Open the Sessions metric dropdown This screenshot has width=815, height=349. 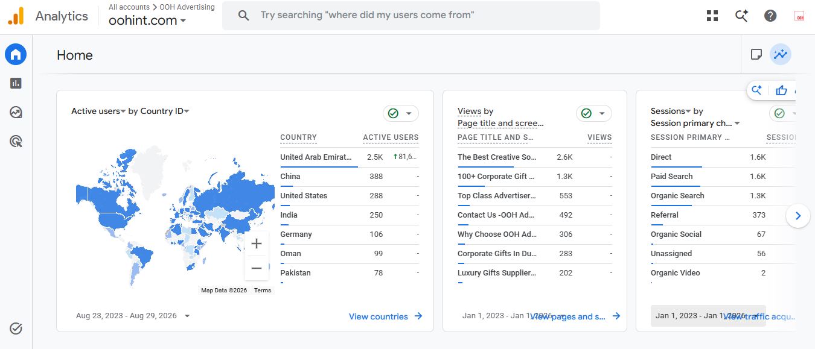point(671,111)
